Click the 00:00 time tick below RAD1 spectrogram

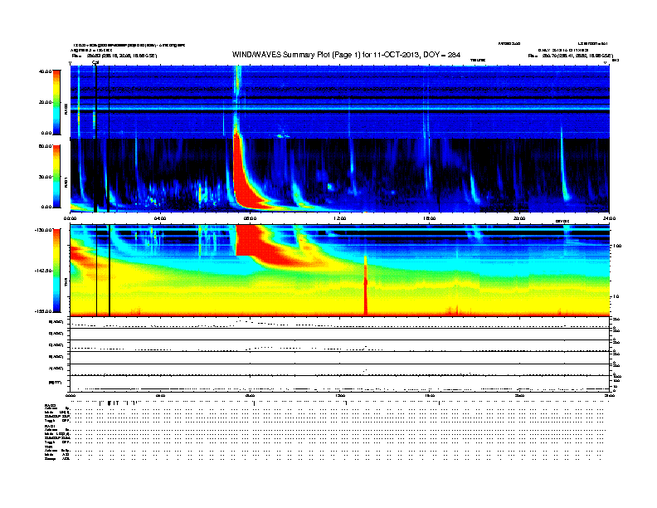[70, 218]
